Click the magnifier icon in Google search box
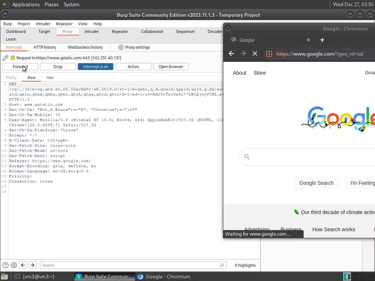The height and width of the screenshot is (281, 375). coord(247,157)
